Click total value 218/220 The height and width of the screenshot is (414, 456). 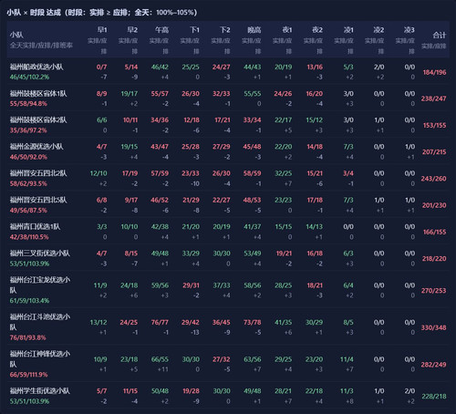pos(434,259)
